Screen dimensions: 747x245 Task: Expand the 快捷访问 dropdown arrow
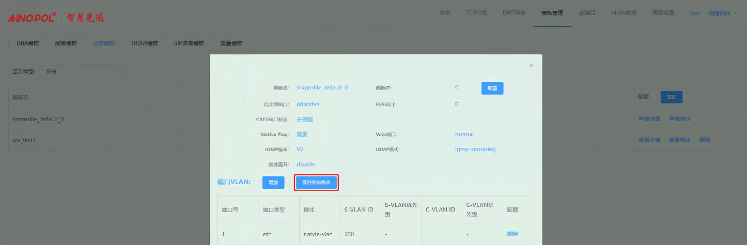pos(736,13)
